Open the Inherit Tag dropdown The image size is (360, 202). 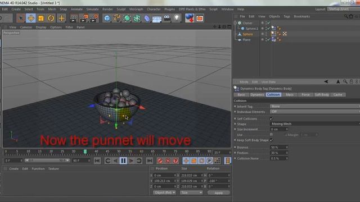pyautogui.click(x=315, y=106)
